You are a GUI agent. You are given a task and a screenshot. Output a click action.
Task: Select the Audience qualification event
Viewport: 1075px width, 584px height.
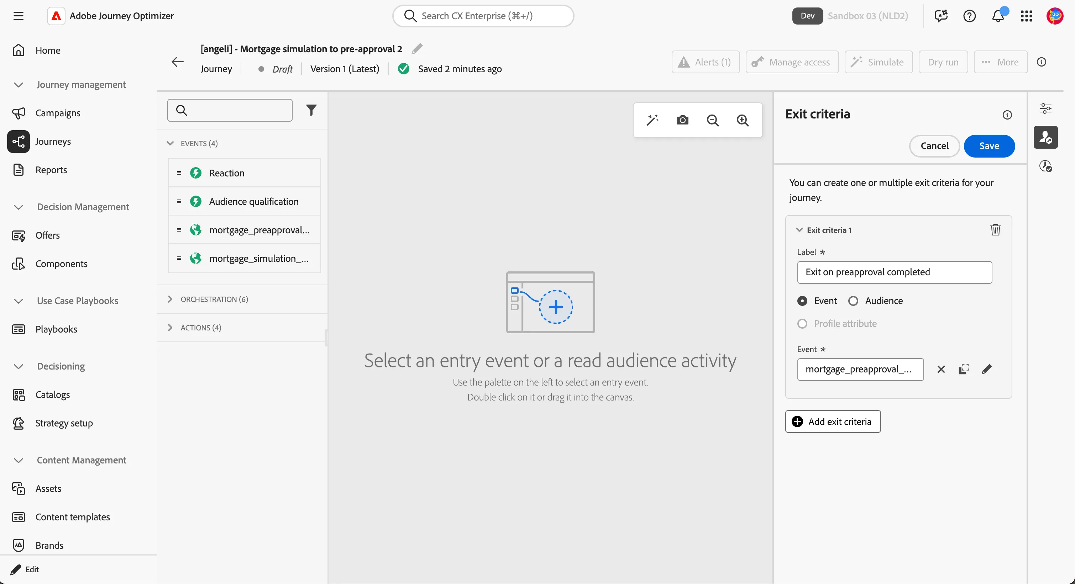click(245, 201)
